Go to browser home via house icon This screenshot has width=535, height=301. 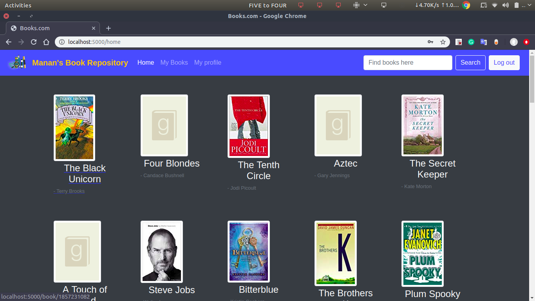(46, 42)
